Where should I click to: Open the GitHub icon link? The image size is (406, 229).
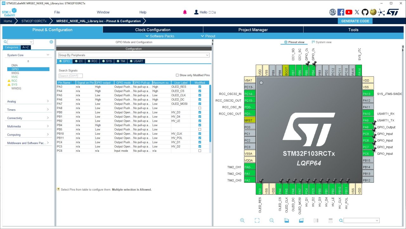pos(365,12)
